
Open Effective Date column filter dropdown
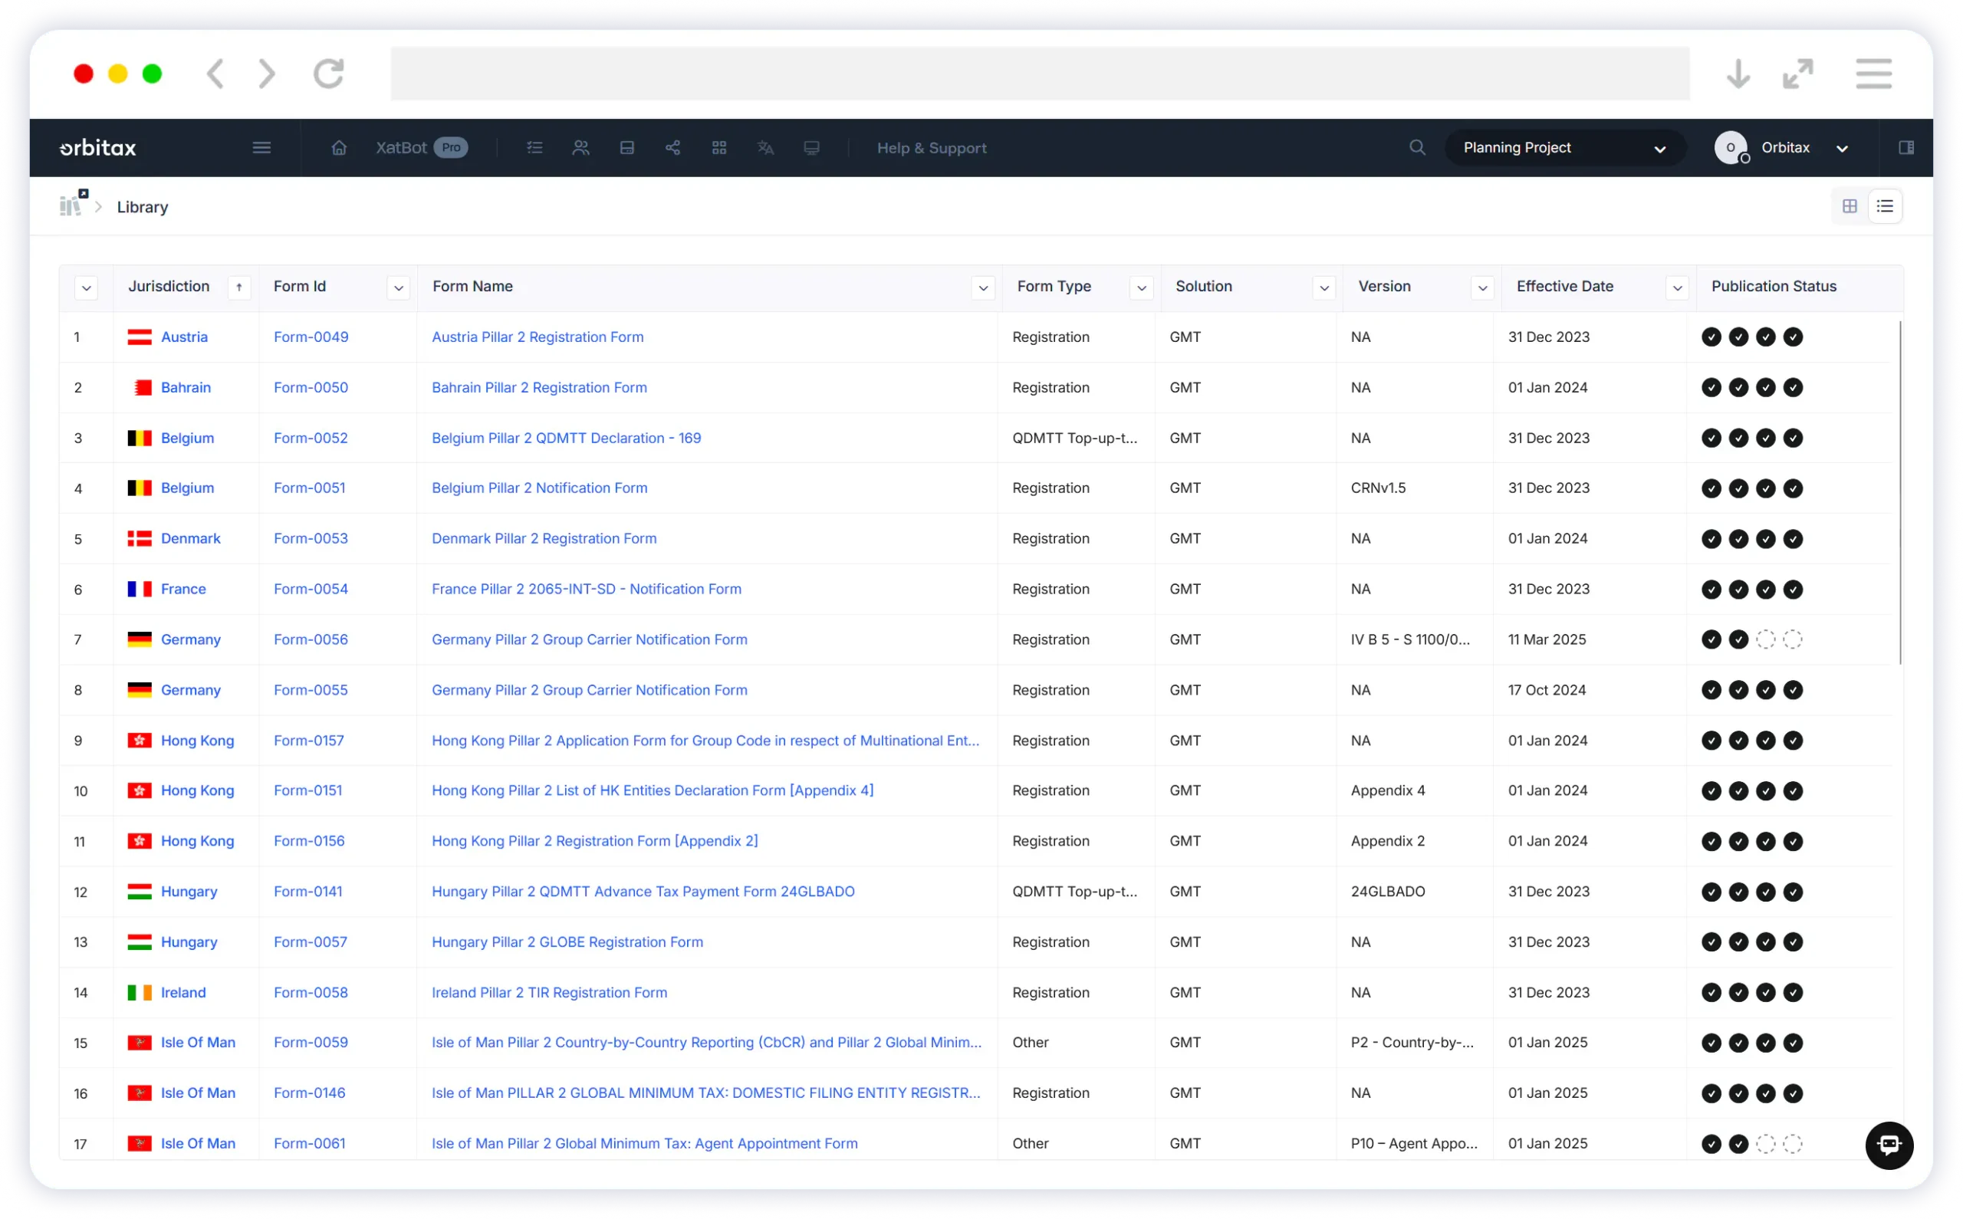pyautogui.click(x=1677, y=287)
